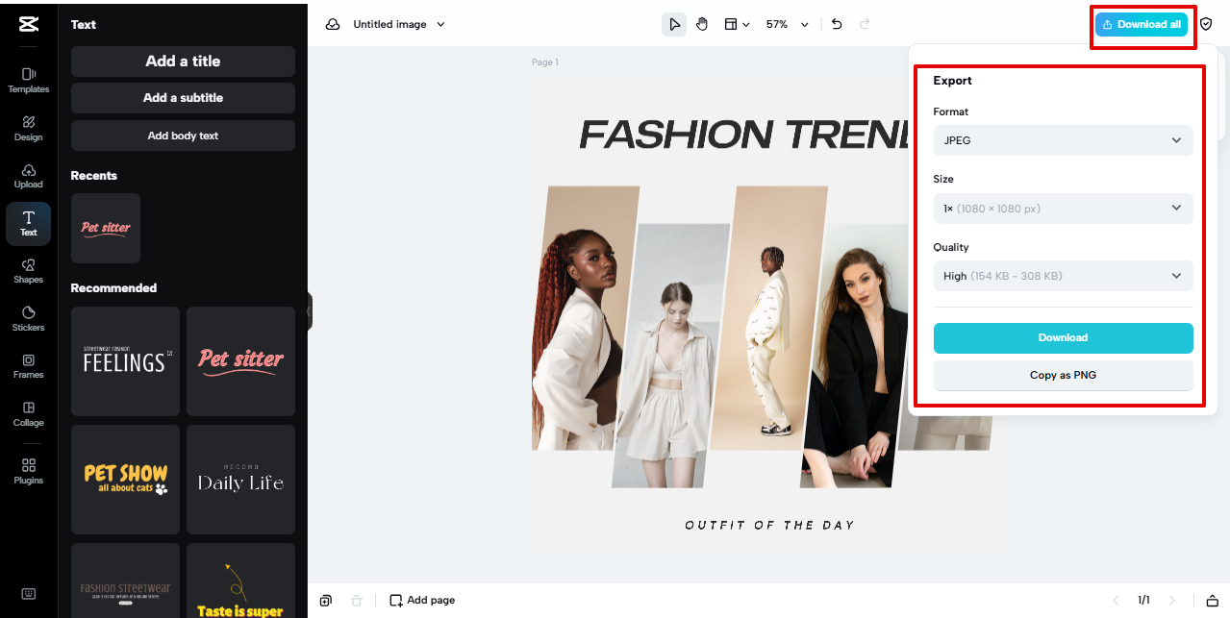1230x618 pixels.
Task: Open the Plugins panel
Action: pos(28,471)
